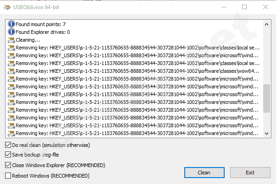276x184 pixels.
Task: Click info icon beside Found Explorer drives: 0
Action: (x=11, y=32)
